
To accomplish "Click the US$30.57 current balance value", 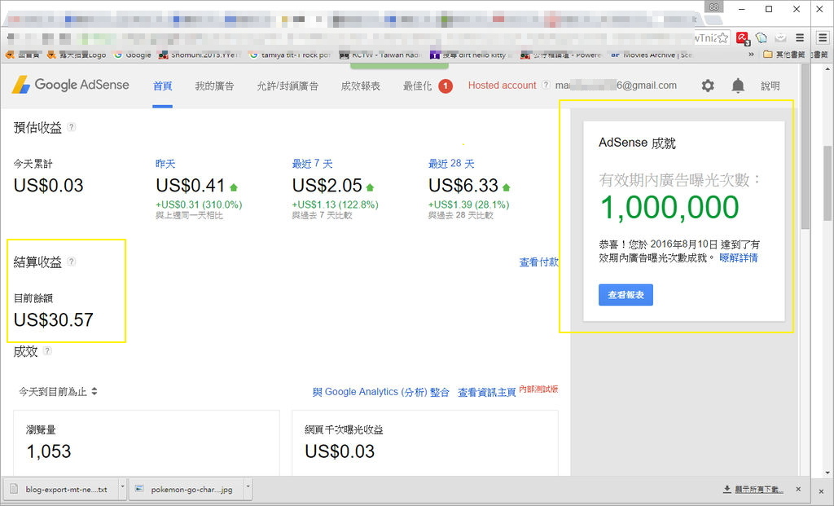I will coord(53,319).
